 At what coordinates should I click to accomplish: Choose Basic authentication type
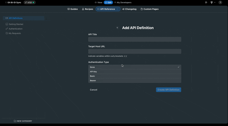click(x=135, y=76)
